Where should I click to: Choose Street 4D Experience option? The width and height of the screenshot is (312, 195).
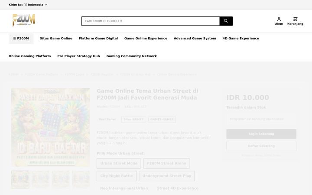click(x=178, y=188)
